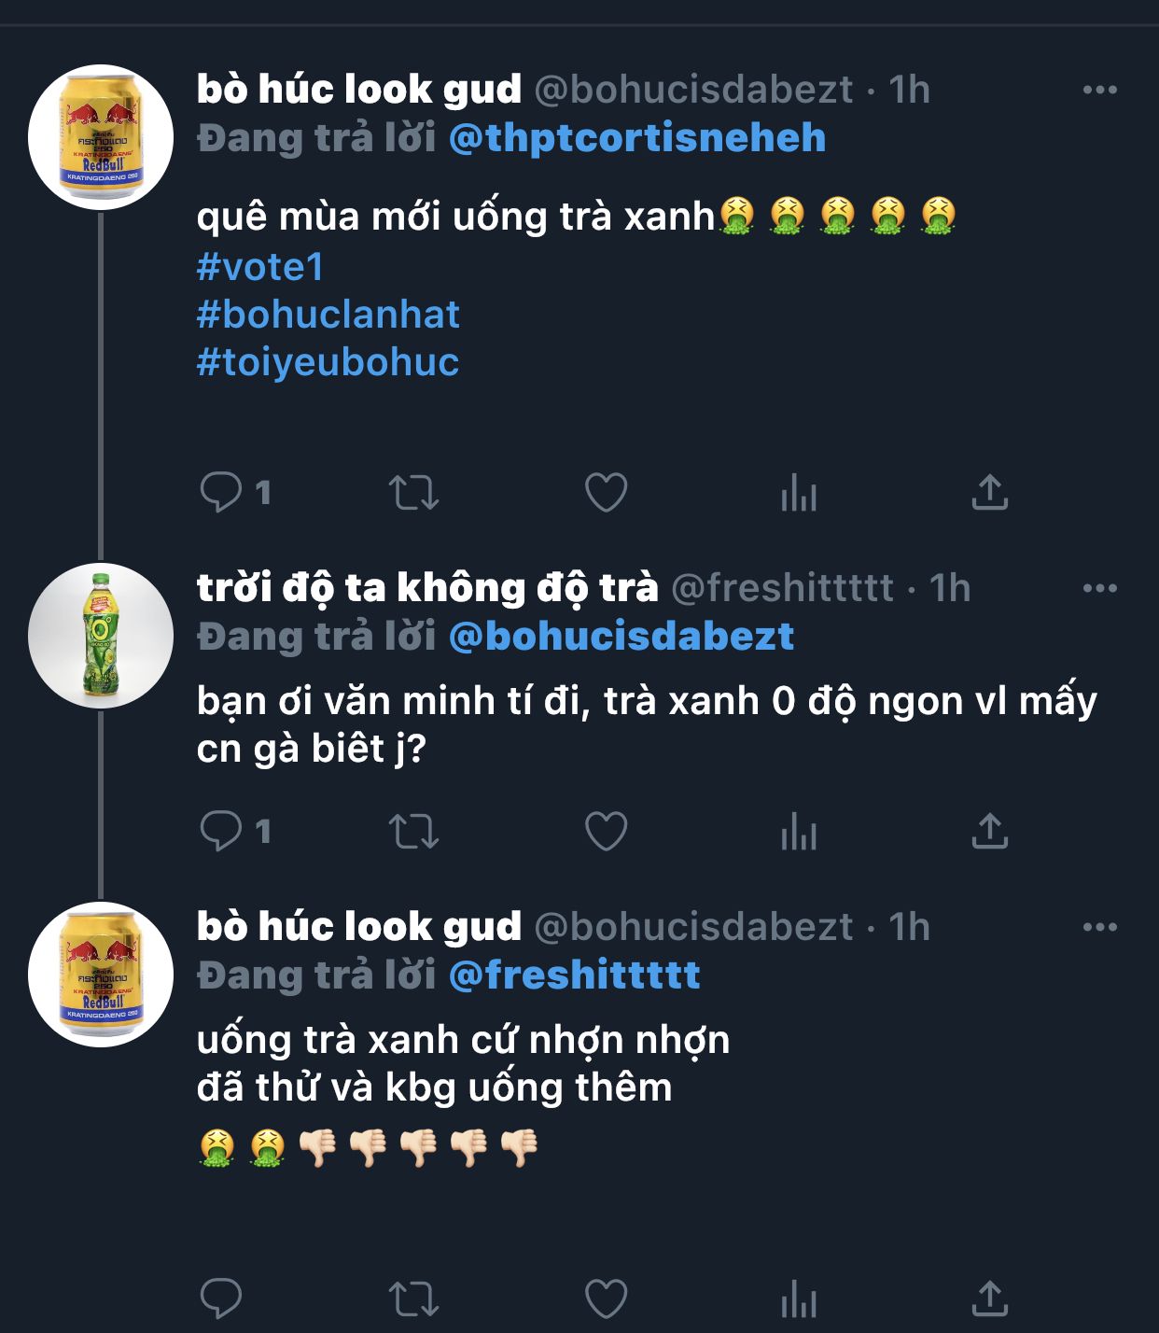
Task: Open the @thptcortisneheh mention link
Action: [637, 138]
